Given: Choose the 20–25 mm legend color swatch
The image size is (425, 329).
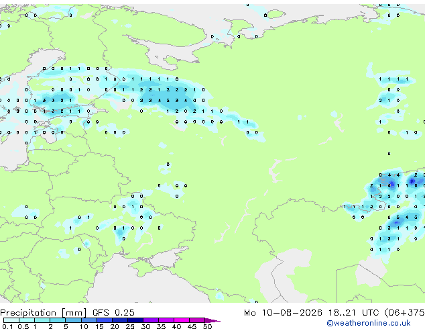Looking at the screenshot, I should (x=119, y=320).
